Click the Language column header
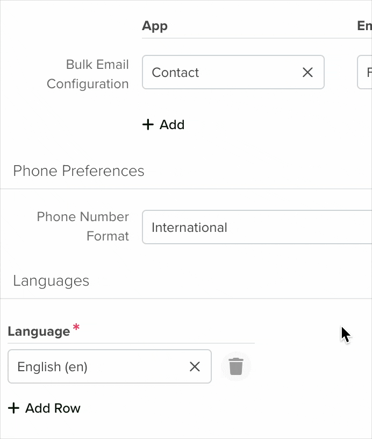Viewport: 372px width, 439px height. (x=39, y=331)
